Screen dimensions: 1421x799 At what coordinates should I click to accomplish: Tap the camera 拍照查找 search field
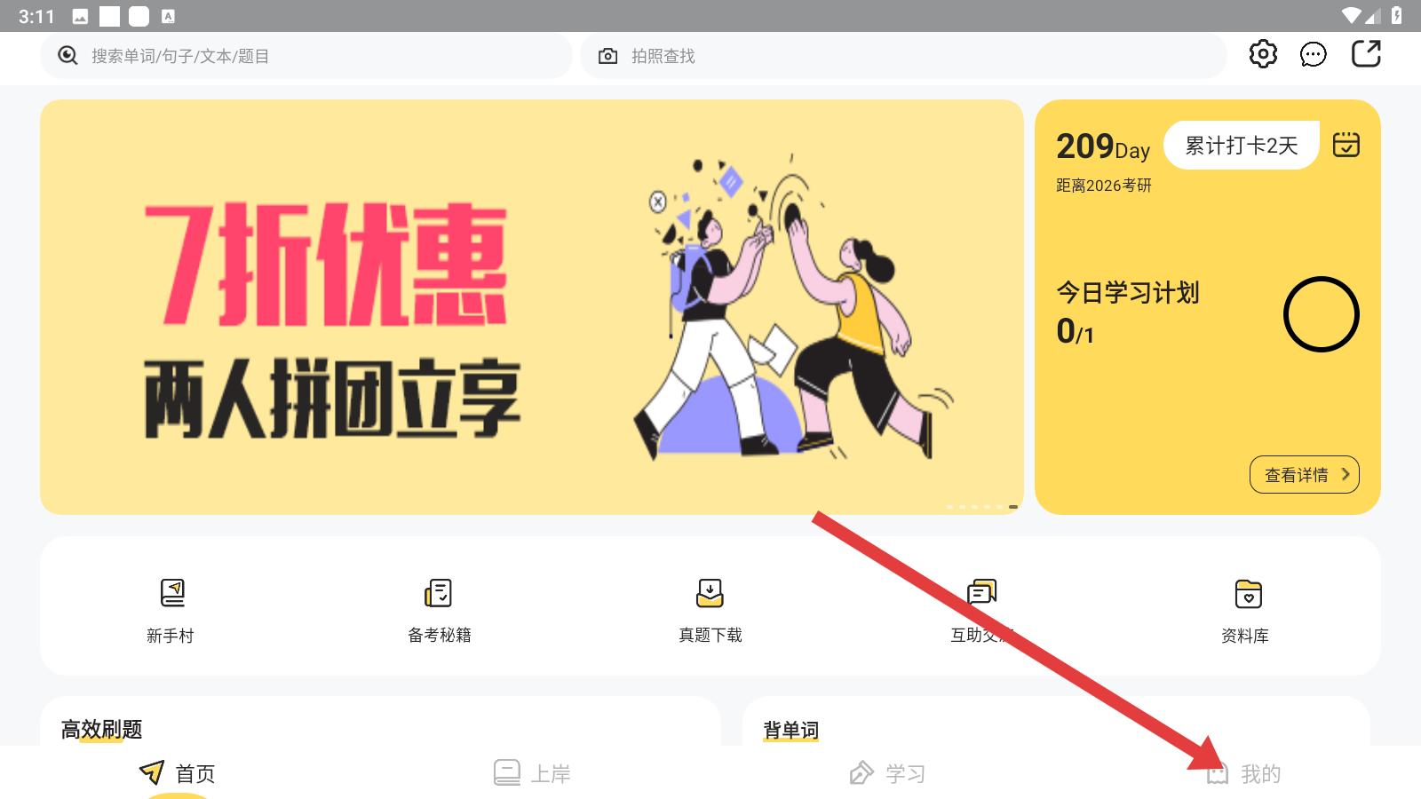904,56
